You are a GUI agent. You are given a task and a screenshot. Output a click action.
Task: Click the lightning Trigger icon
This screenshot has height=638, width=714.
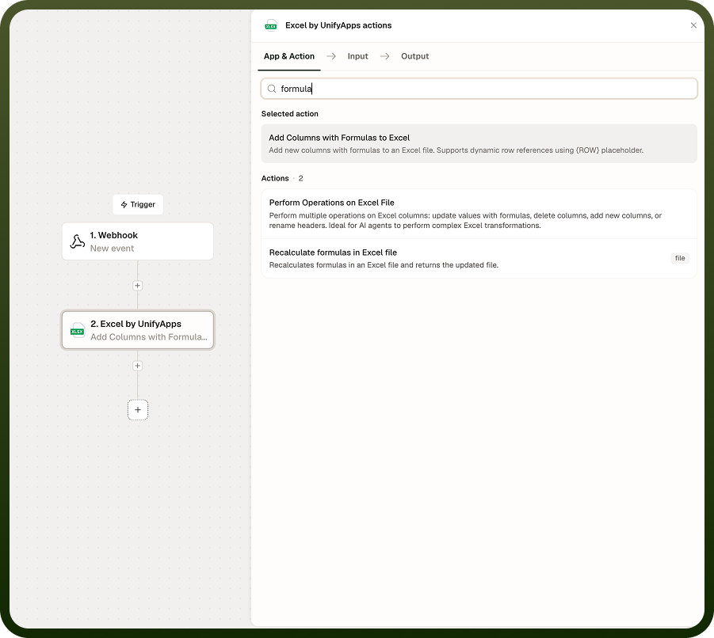(x=124, y=205)
